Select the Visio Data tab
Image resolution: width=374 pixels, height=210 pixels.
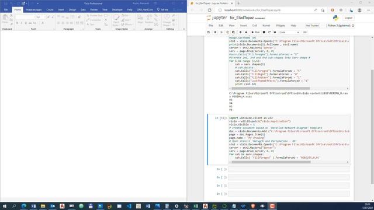click(x=83, y=10)
